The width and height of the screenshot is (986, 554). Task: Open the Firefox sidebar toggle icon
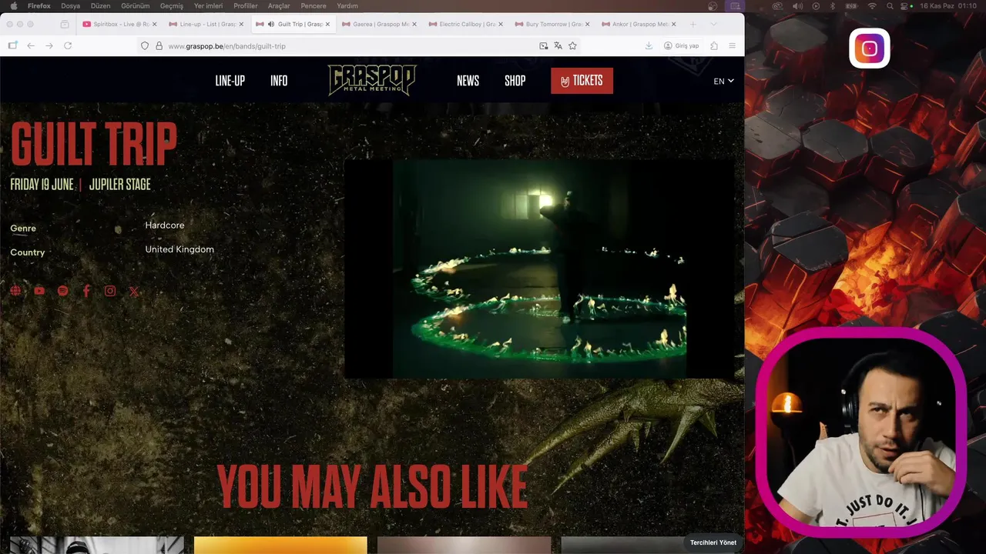point(12,45)
